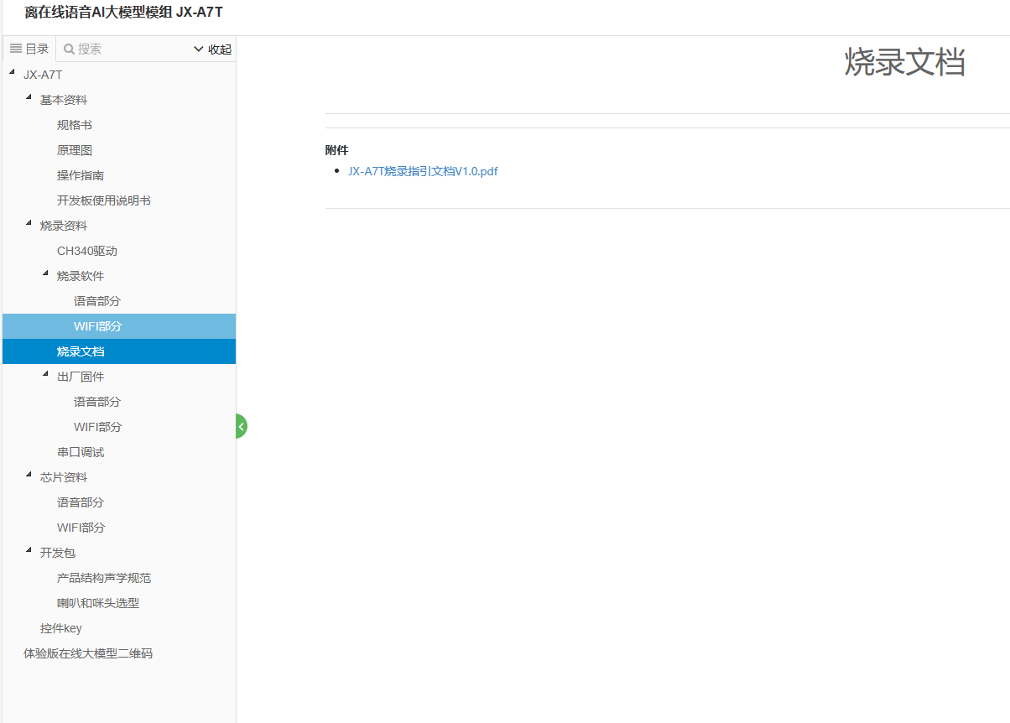This screenshot has height=723, width=1010.
Task: Collapse the JX-A7T root tree node
Action: [12, 73]
